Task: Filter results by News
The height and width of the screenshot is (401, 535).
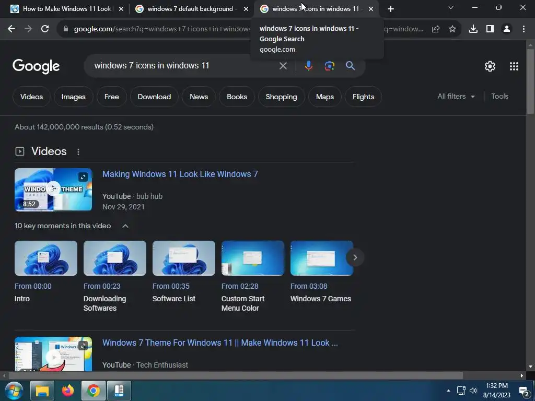Action: (x=199, y=97)
